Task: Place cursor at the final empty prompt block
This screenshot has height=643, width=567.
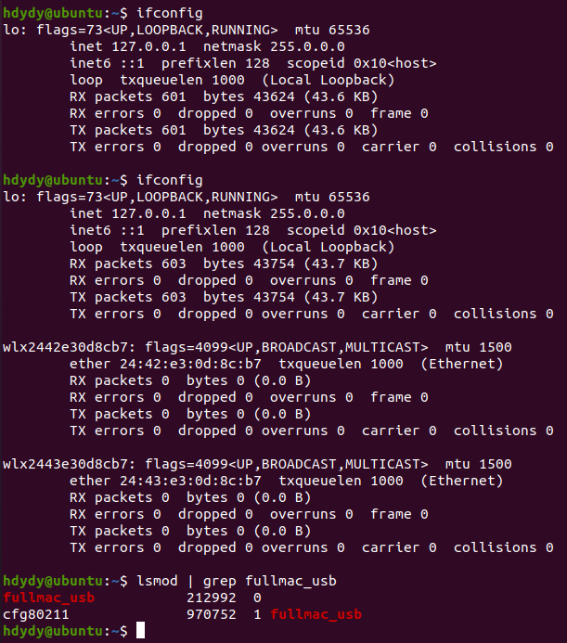Action: (141, 631)
